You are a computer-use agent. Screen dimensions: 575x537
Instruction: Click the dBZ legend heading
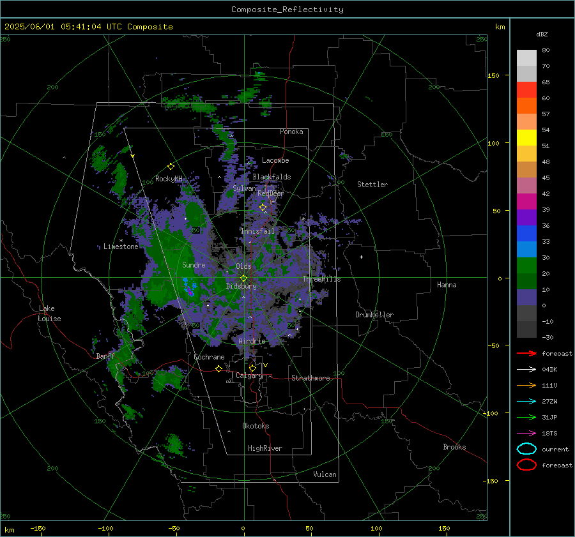coord(542,34)
